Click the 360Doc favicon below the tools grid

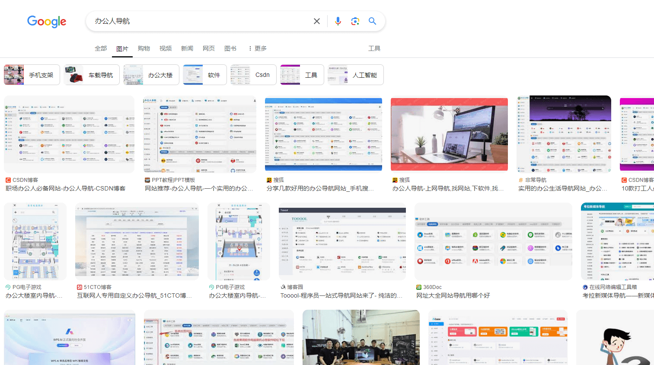pos(418,286)
